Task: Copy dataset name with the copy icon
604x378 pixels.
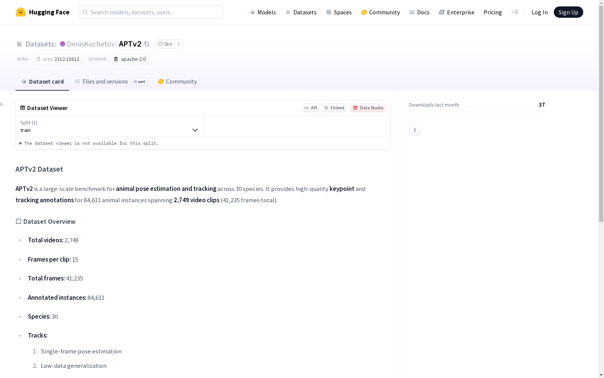Action: click(146, 44)
